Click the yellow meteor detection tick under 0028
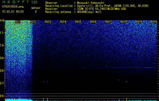Viewport: 159px width, 101px height. [127, 99]
